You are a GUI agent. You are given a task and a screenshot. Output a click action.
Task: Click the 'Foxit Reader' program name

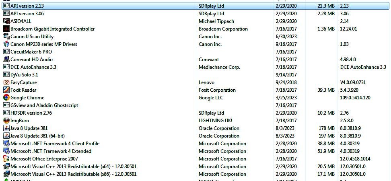(x=23, y=90)
